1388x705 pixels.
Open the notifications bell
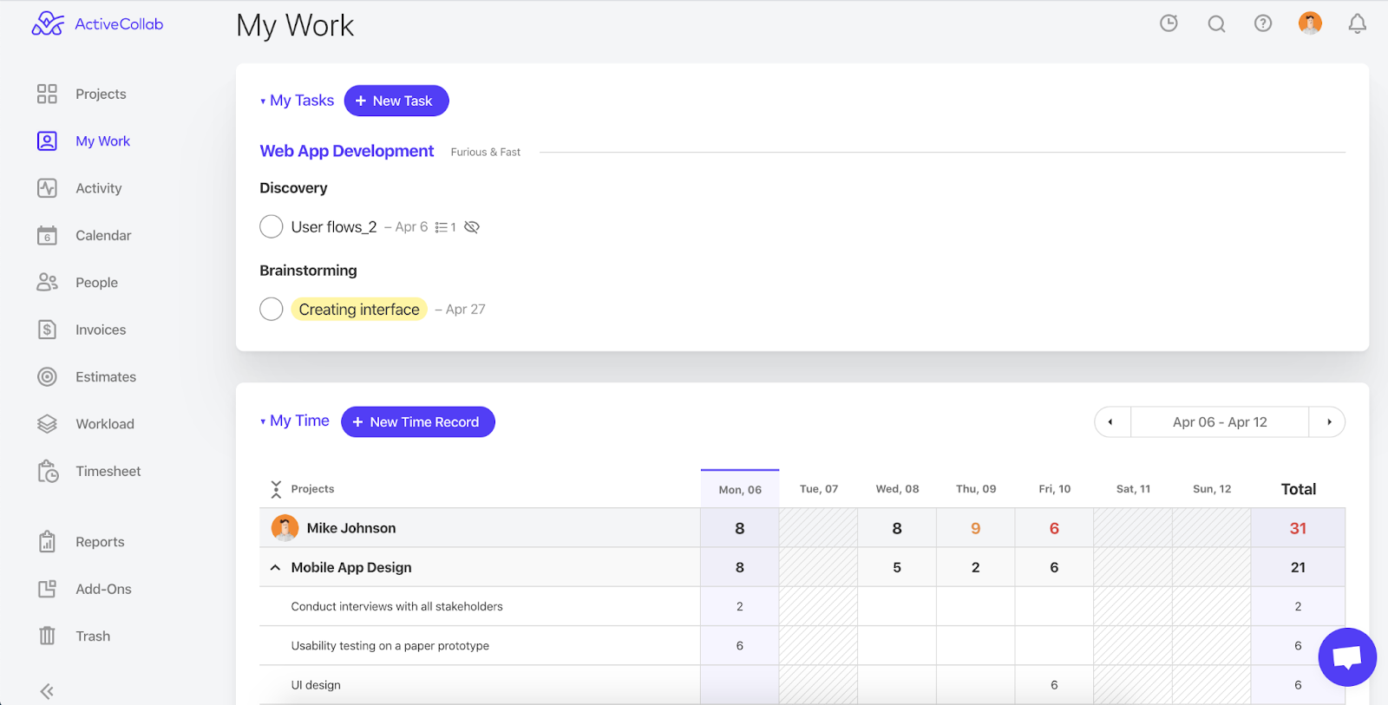1357,23
